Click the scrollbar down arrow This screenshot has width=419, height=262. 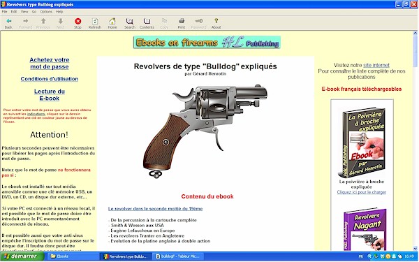[x=416, y=248]
